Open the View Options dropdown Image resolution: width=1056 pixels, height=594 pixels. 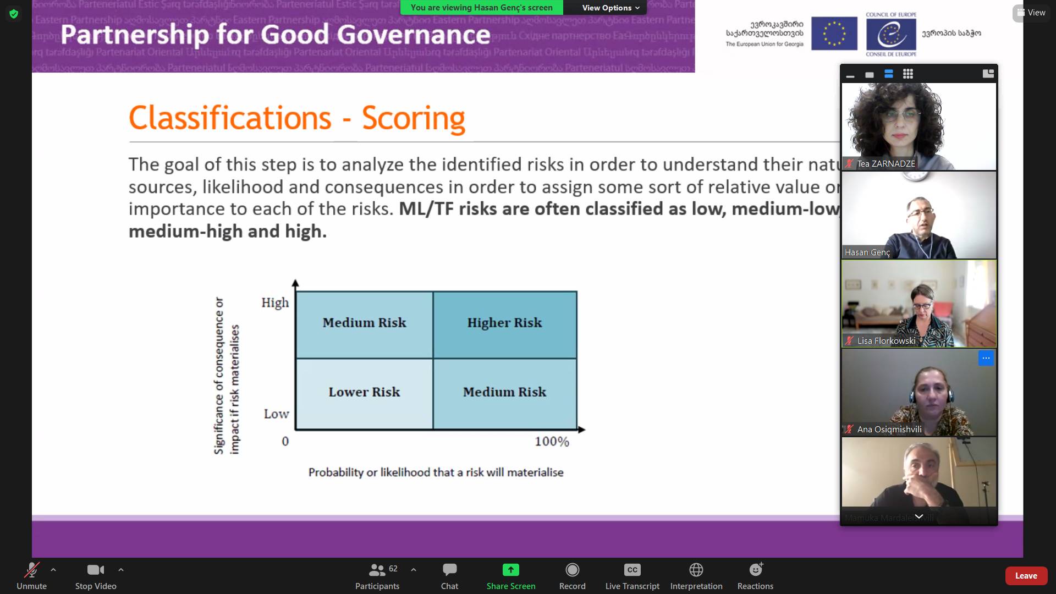pos(610,8)
